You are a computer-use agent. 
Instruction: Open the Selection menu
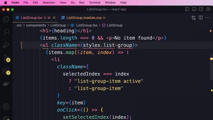click(49, 3)
